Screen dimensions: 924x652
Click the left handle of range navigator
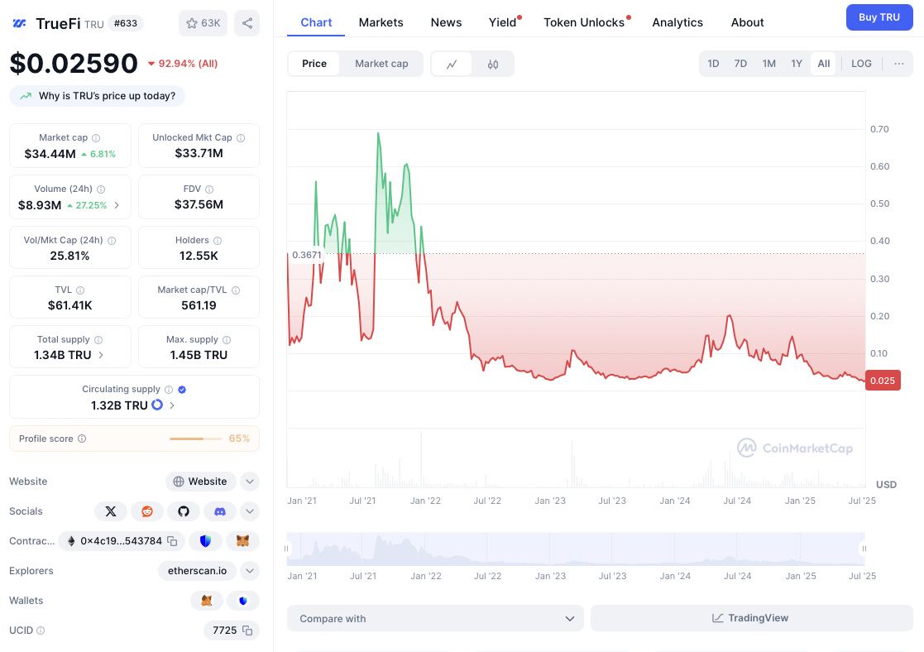tap(287, 549)
